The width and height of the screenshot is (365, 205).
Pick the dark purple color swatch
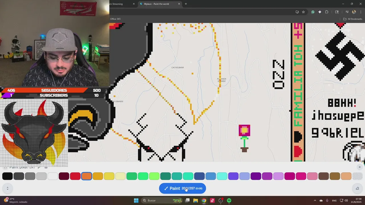point(256,176)
